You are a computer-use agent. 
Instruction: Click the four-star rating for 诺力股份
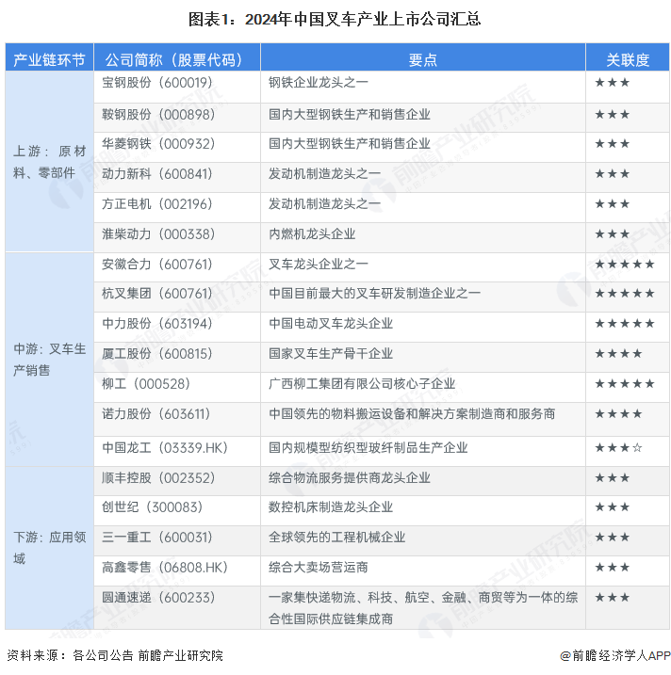click(x=618, y=413)
